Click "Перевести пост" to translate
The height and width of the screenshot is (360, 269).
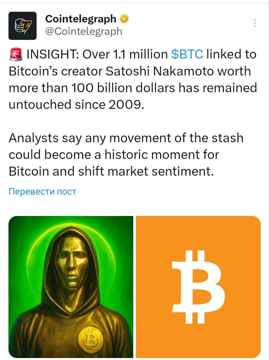coord(42,192)
